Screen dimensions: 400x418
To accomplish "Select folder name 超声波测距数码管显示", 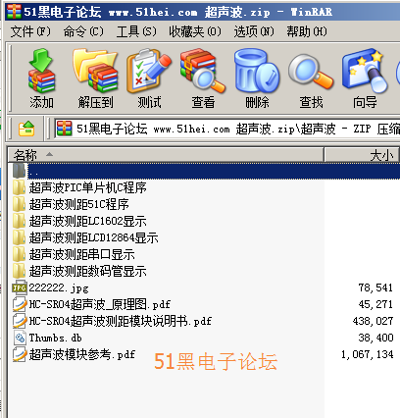I will pyautogui.click(x=87, y=271).
